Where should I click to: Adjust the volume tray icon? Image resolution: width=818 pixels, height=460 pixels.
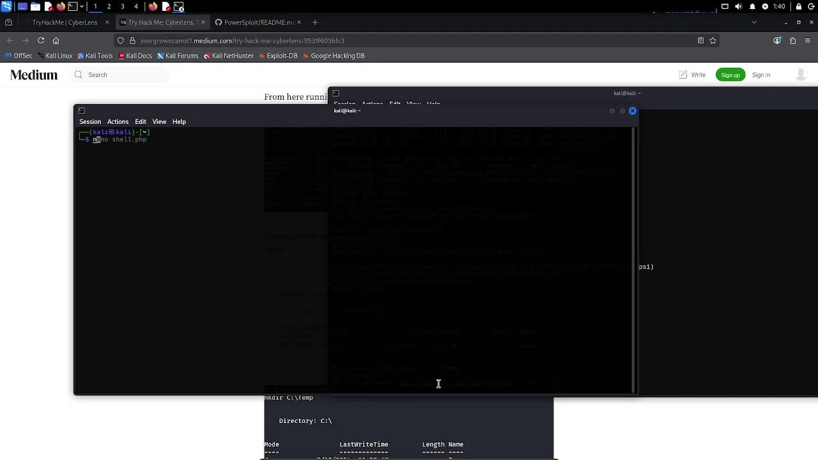[738, 6]
